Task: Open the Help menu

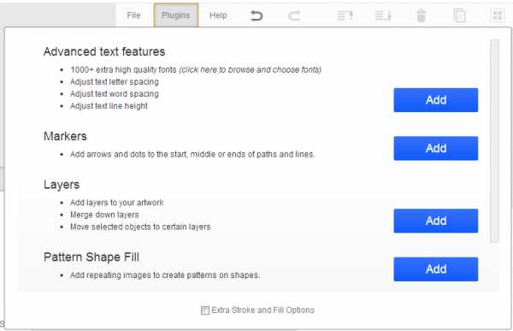Action: 218,15
